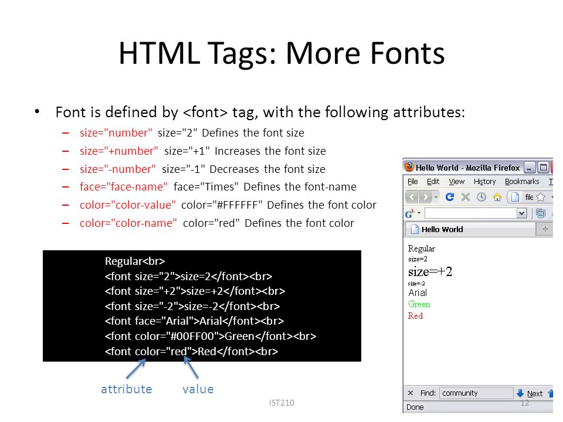Click the Regular text on the page
This screenshot has height=422, width=563.
pos(421,249)
